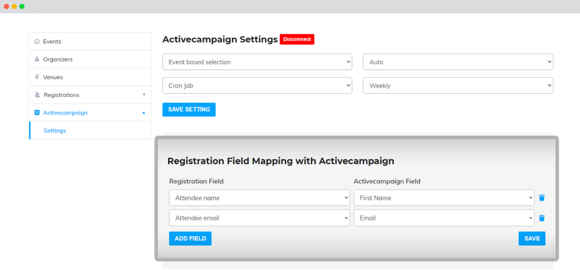Open the Cron Job dropdown
This screenshot has height=270, width=580.
pos(257,85)
